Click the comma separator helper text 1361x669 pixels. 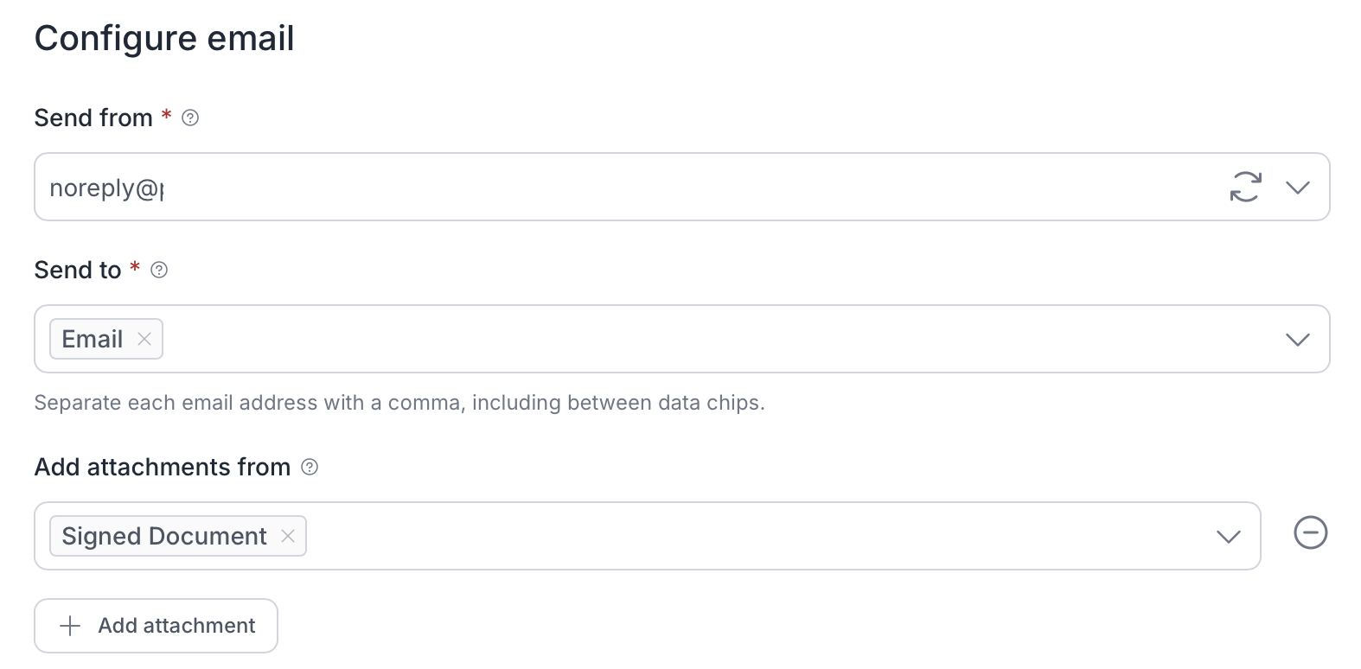pos(399,403)
